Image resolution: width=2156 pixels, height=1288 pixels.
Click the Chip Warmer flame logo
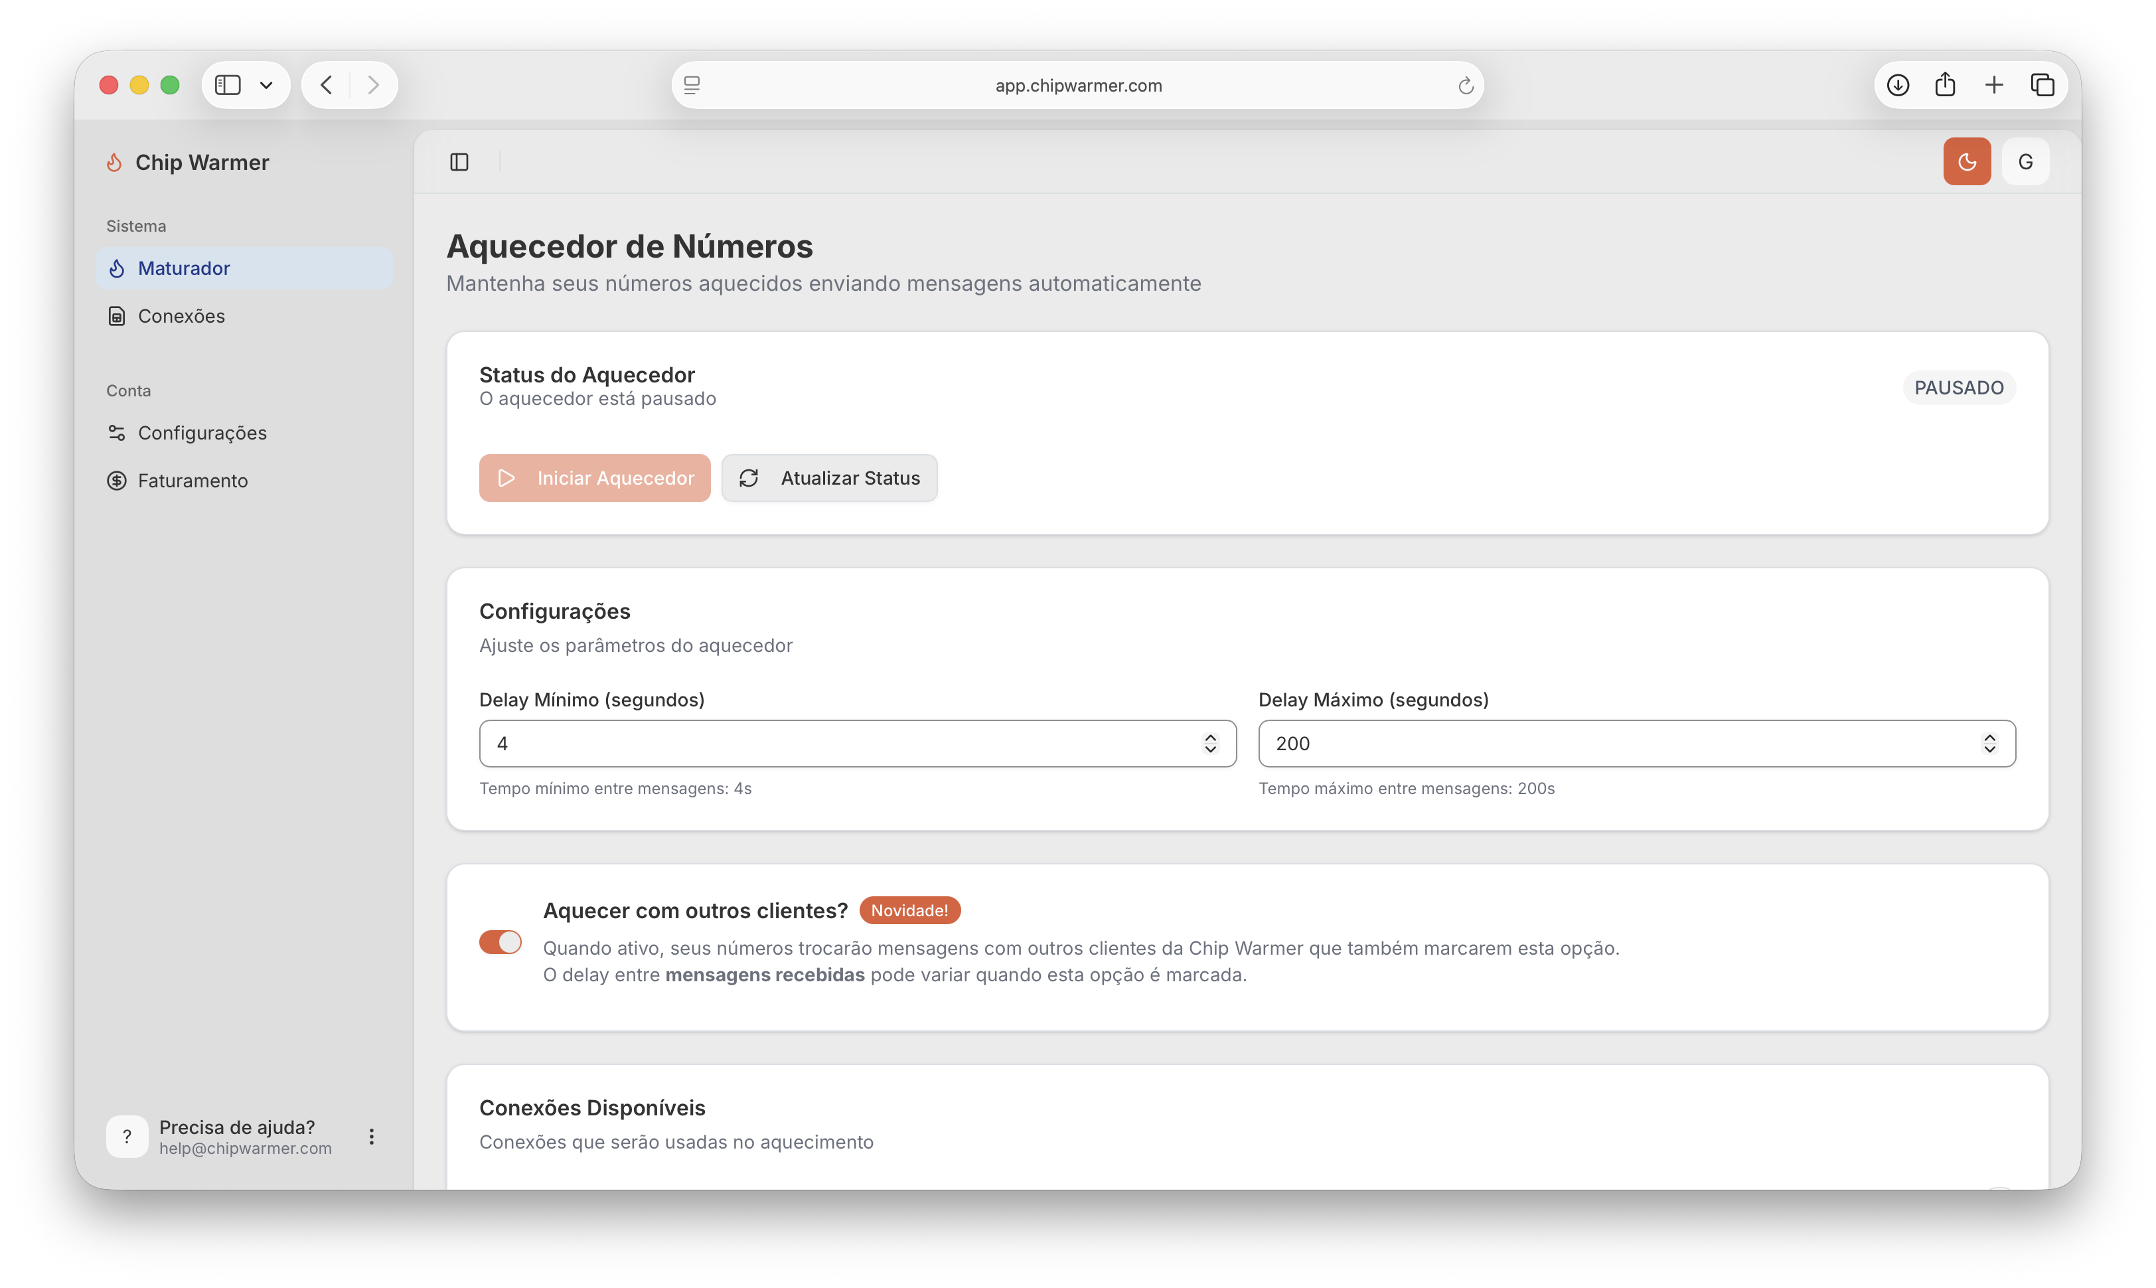pyautogui.click(x=114, y=162)
